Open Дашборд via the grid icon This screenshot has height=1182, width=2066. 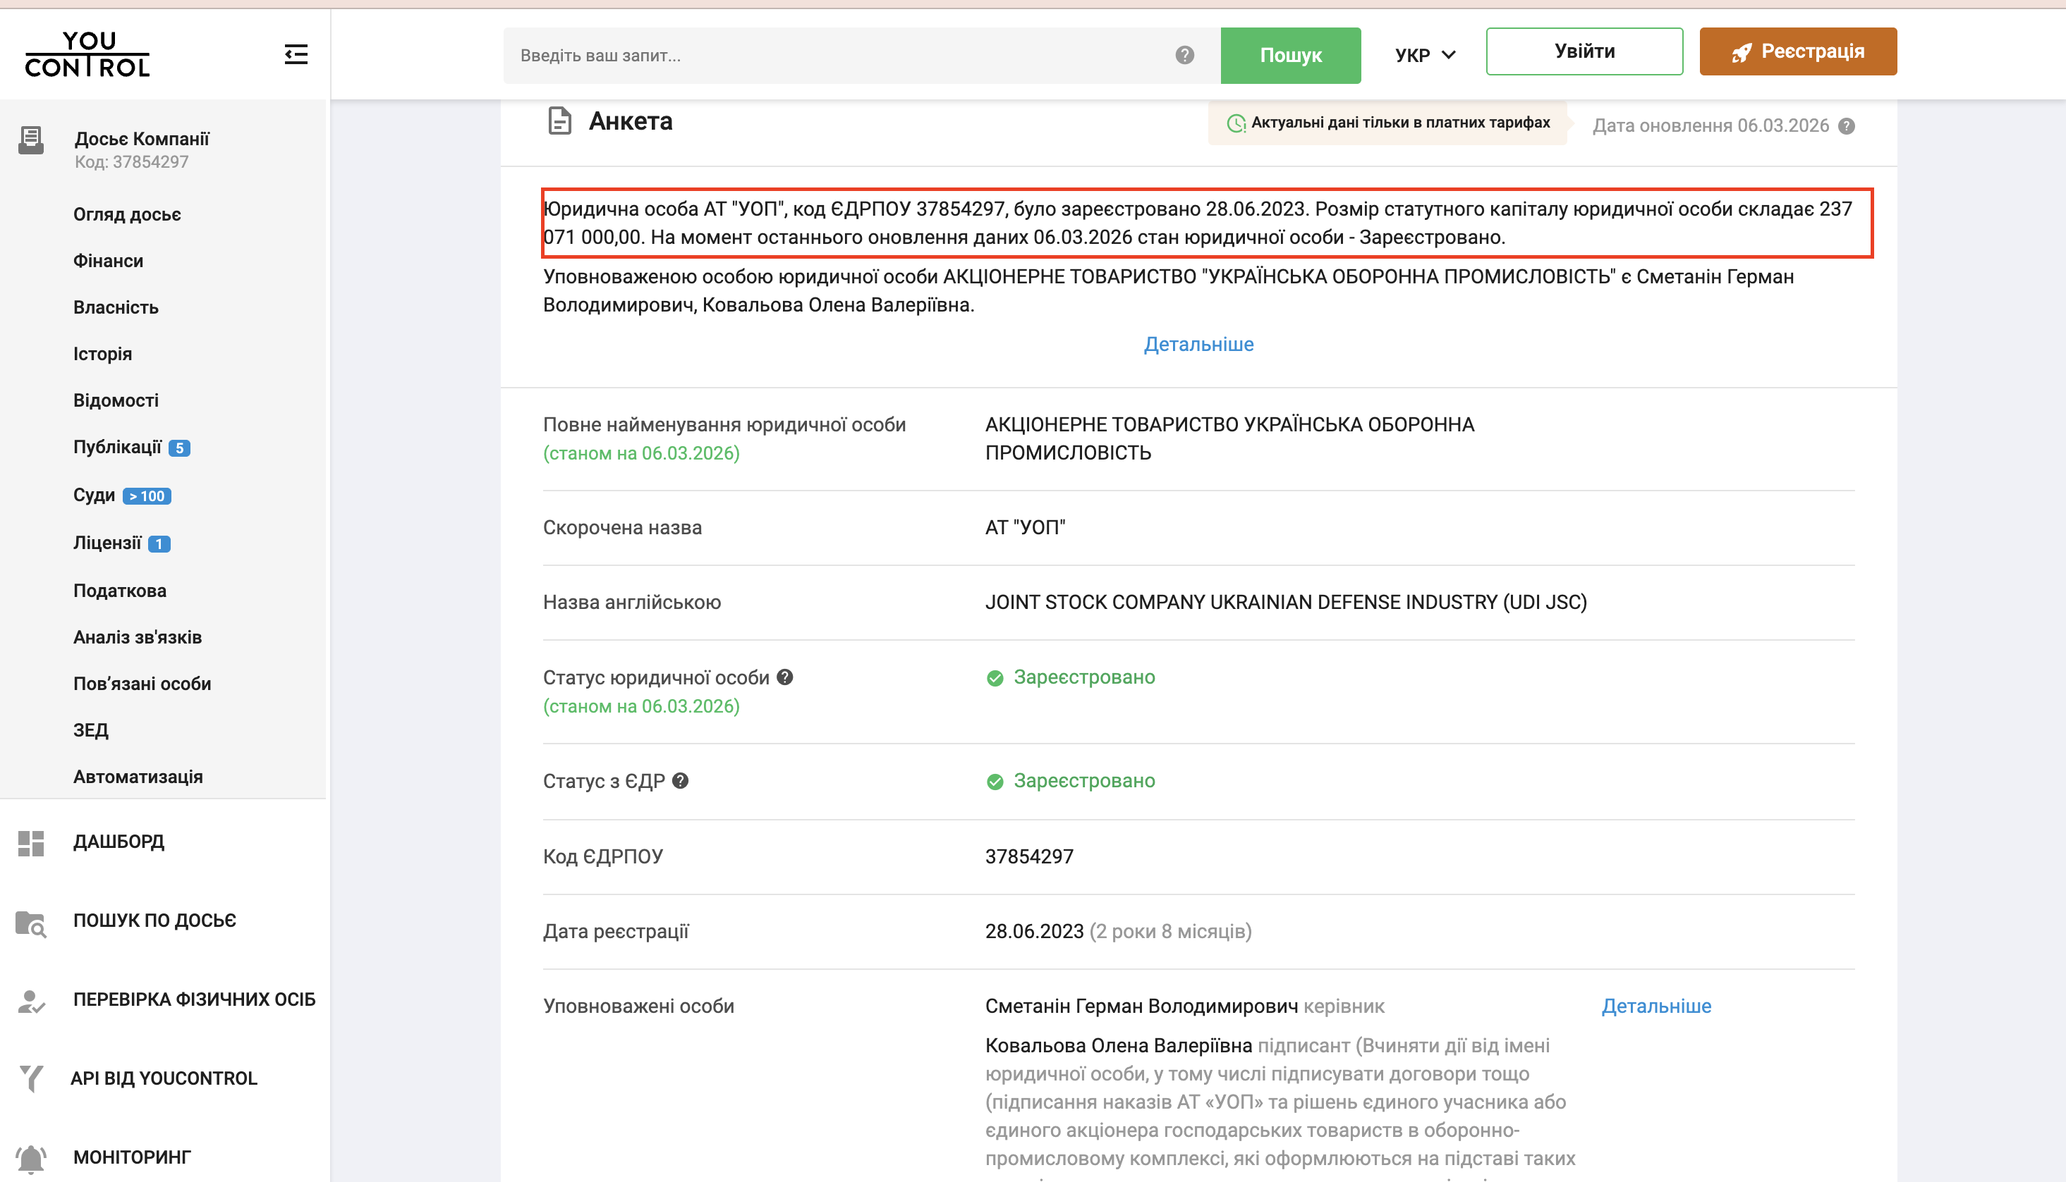coord(32,843)
